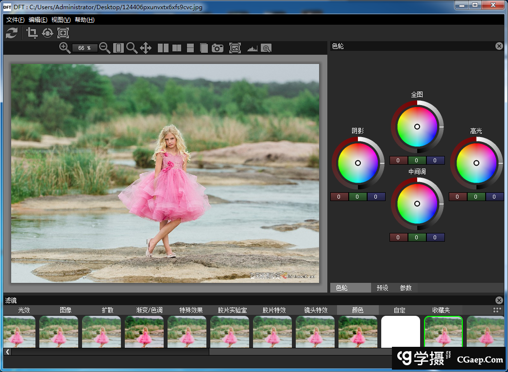Click the zoom out magnifier icon
Screen dimensions: 508x372
(x=104, y=47)
